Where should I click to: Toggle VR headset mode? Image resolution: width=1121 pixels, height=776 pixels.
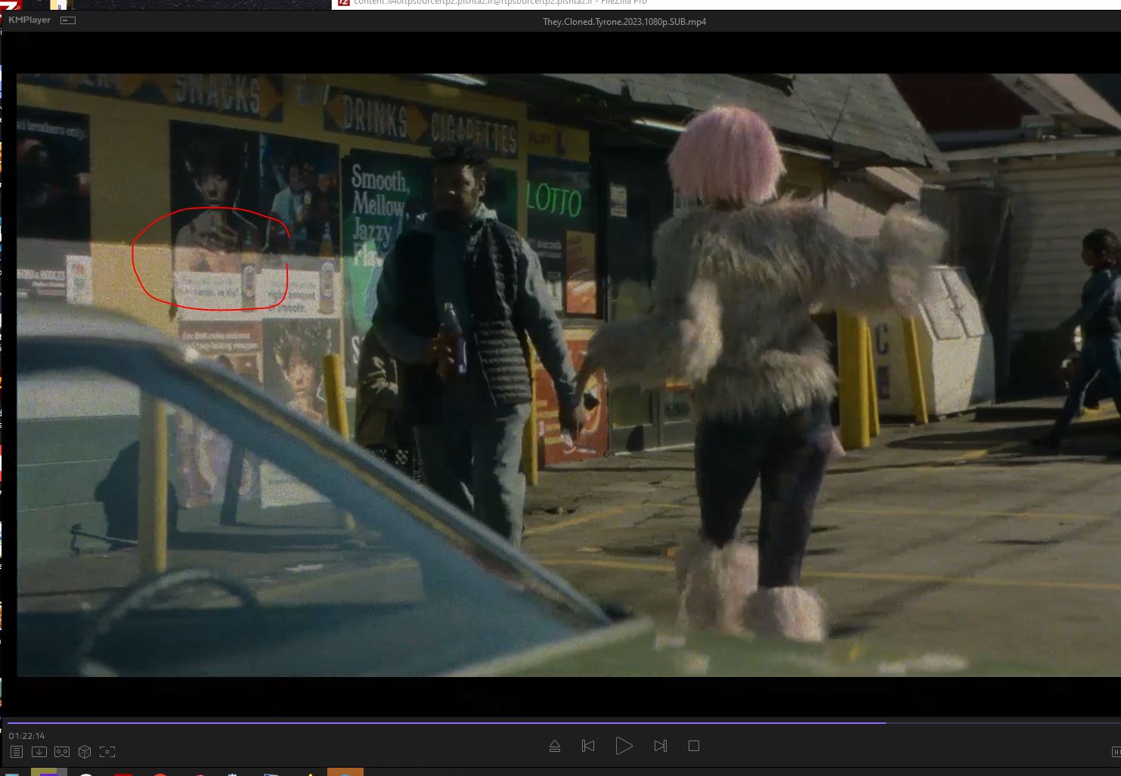(62, 752)
